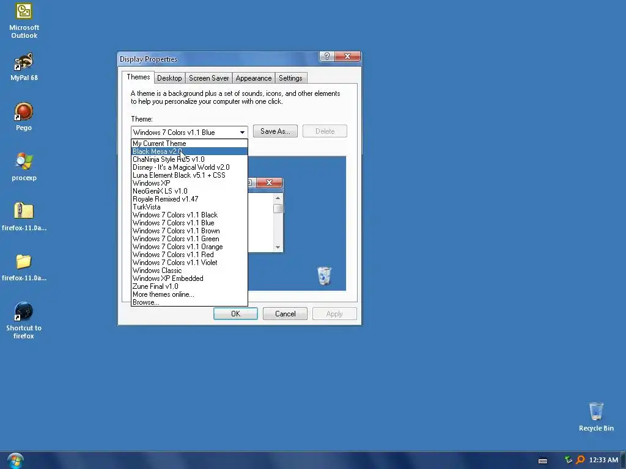Open the Windows Start orb
The height and width of the screenshot is (469, 626).
(15, 460)
